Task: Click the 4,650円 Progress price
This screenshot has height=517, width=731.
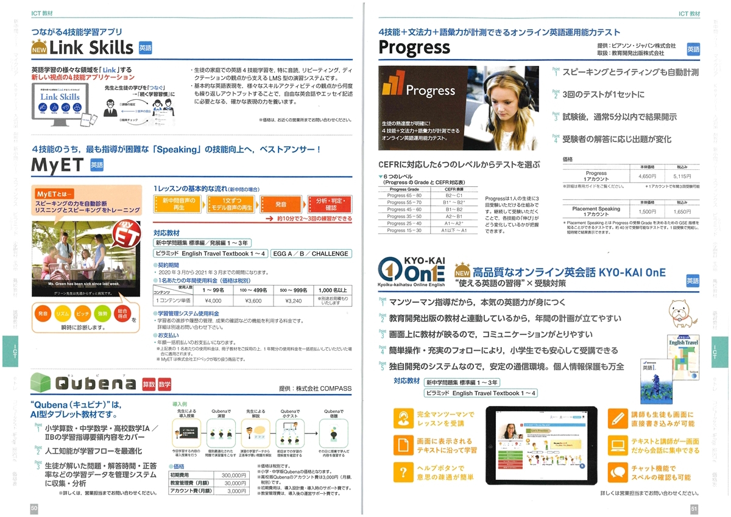Action: (647, 176)
